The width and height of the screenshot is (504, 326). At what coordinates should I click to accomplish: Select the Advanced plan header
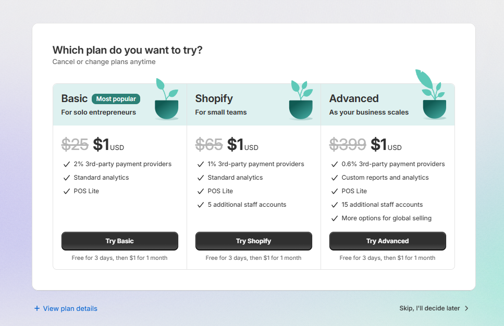tap(354, 99)
